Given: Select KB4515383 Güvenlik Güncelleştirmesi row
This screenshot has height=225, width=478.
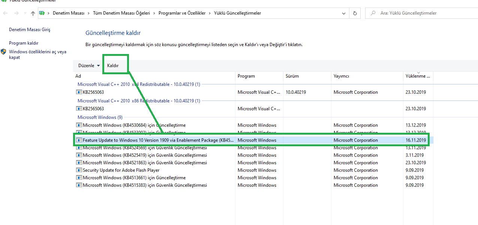Looking at the screenshot, I should click(253, 185).
